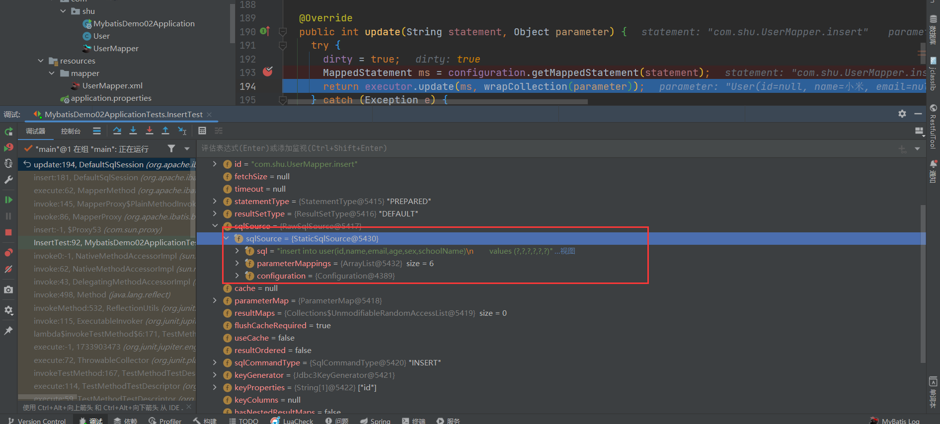Expand the keyGenerator variable
This screenshot has height=424, width=940.
[215, 375]
